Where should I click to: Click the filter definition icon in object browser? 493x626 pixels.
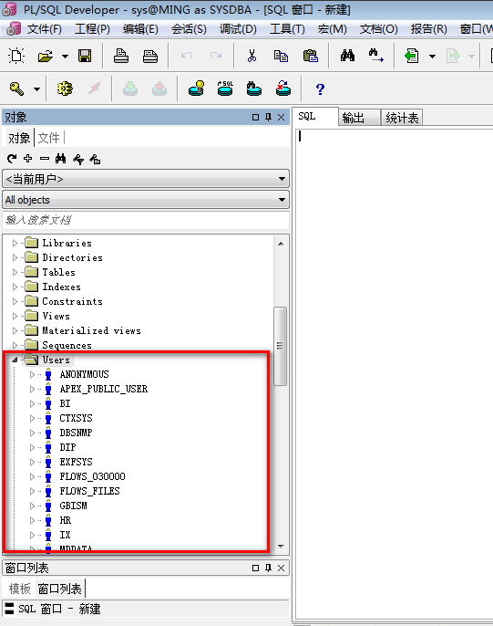coord(78,160)
